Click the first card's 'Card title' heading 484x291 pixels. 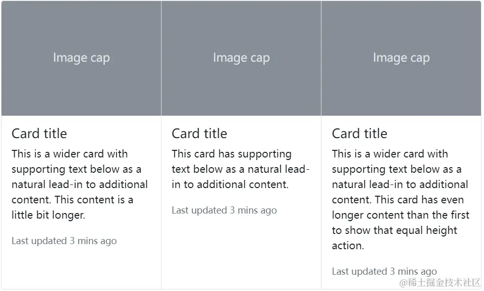pyautogui.click(x=39, y=134)
